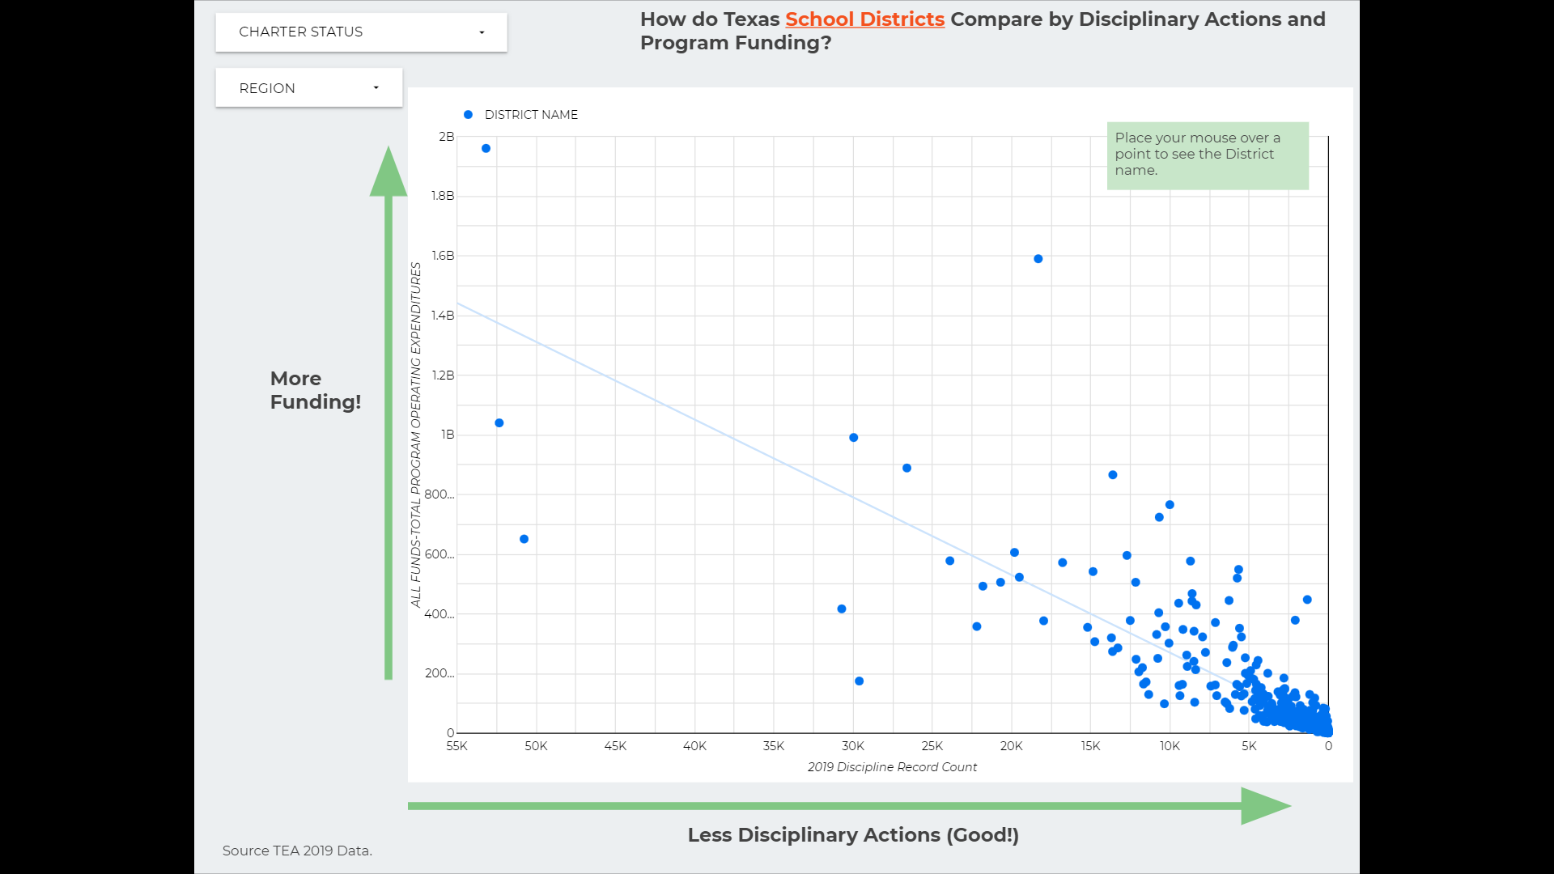Select the topmost data point near 2B
This screenshot has height=874, width=1554.
(486, 149)
